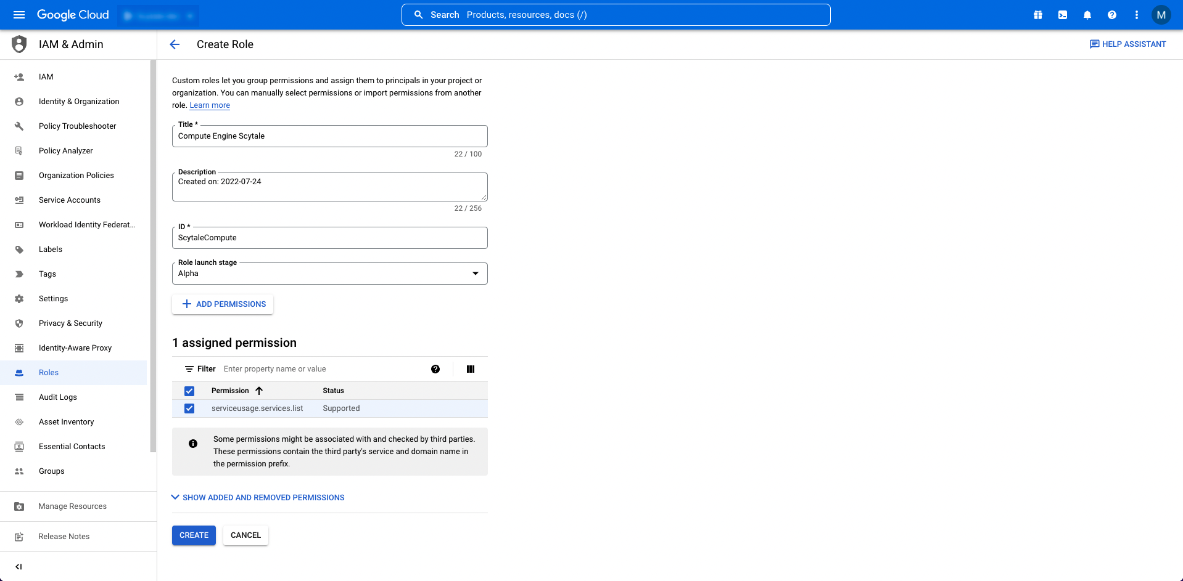Click the IAM & Admin shield icon
Viewport: 1183px width, 581px height.
pos(19,44)
